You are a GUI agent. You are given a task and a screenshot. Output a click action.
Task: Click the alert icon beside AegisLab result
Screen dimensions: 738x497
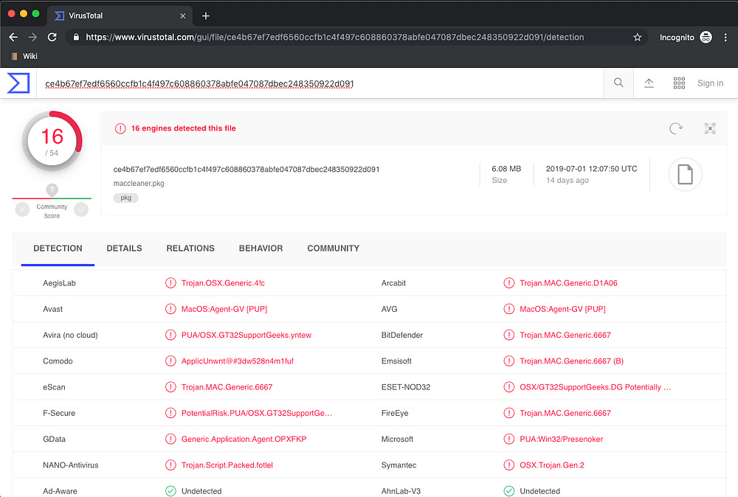point(170,283)
